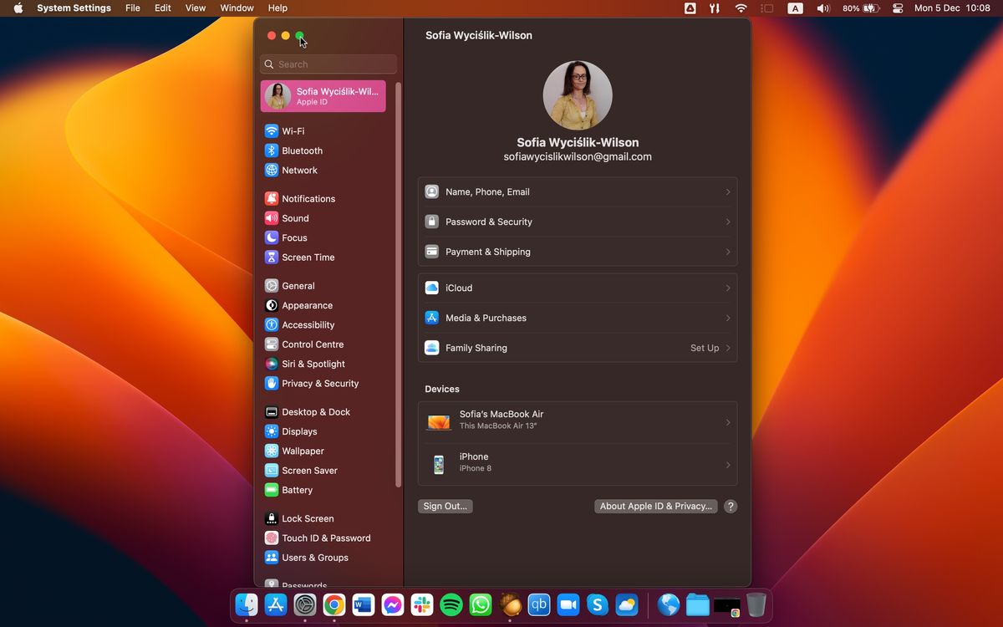Viewport: 1003px width, 627px height.
Task: Launch Spotify from the Dock
Action: pos(451,604)
